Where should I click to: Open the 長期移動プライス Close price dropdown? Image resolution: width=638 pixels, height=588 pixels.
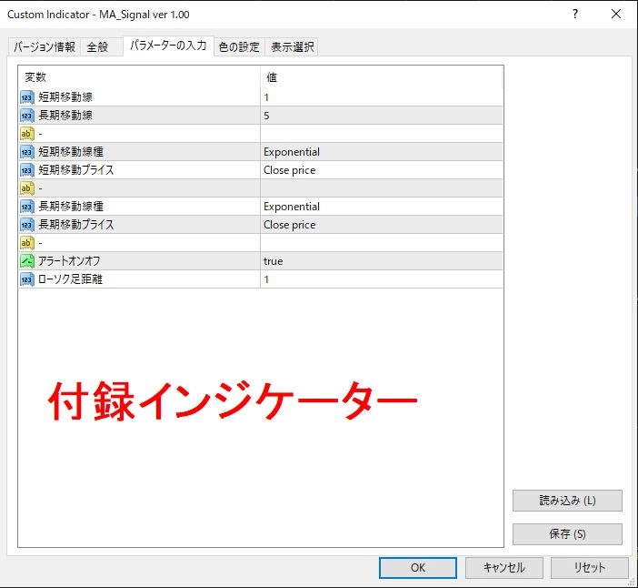coord(380,225)
